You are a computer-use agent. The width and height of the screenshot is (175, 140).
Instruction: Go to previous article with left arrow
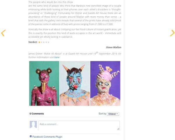coord(3,33)
